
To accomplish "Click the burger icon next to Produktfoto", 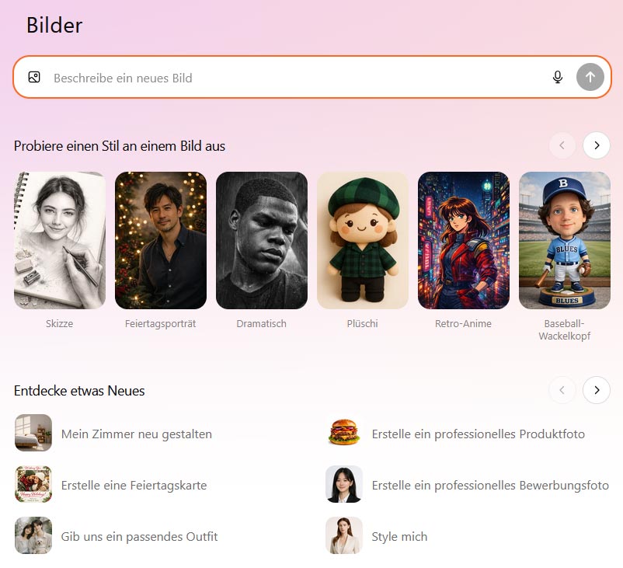I will click(343, 434).
